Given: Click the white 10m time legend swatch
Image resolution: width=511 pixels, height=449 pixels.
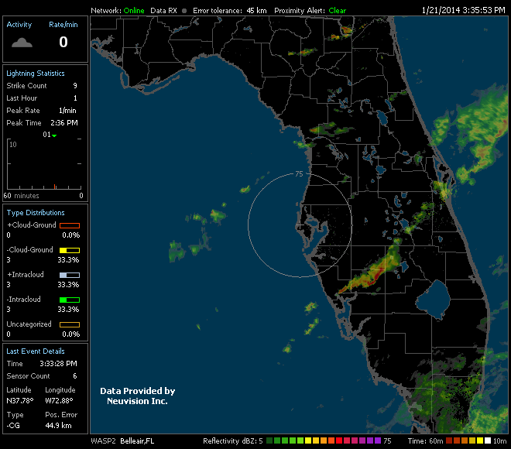Looking at the screenshot, I should tap(488, 440).
